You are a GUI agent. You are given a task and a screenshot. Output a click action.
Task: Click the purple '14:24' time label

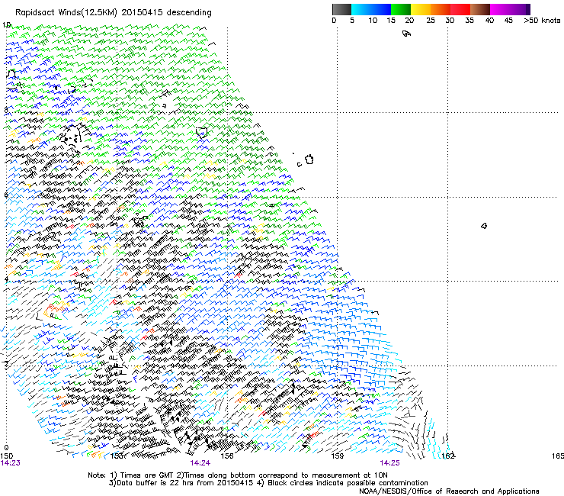tap(200, 463)
